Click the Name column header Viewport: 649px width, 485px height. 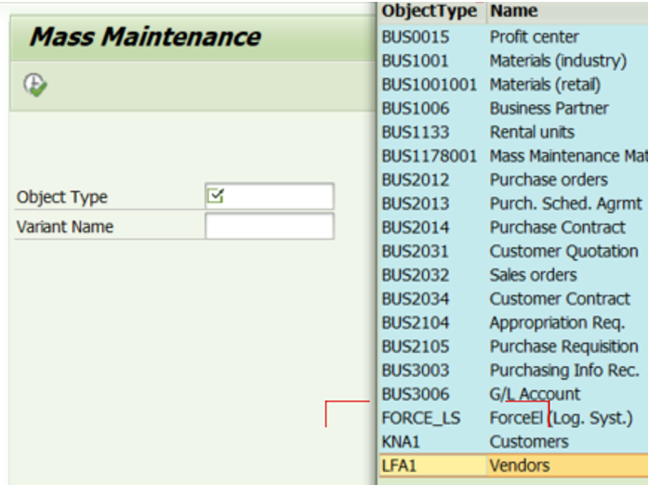coord(513,11)
